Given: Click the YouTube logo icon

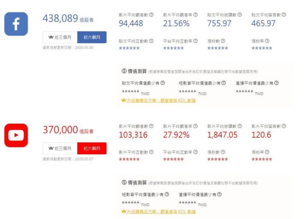Looking at the screenshot, I should click(x=16, y=135).
